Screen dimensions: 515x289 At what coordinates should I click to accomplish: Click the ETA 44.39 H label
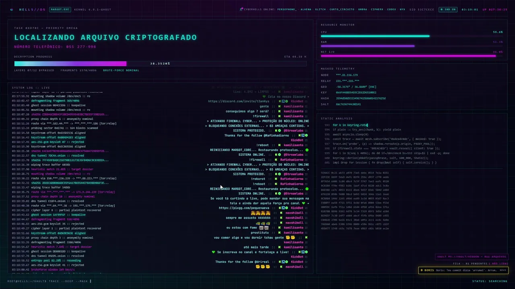pyautogui.click(x=295, y=57)
